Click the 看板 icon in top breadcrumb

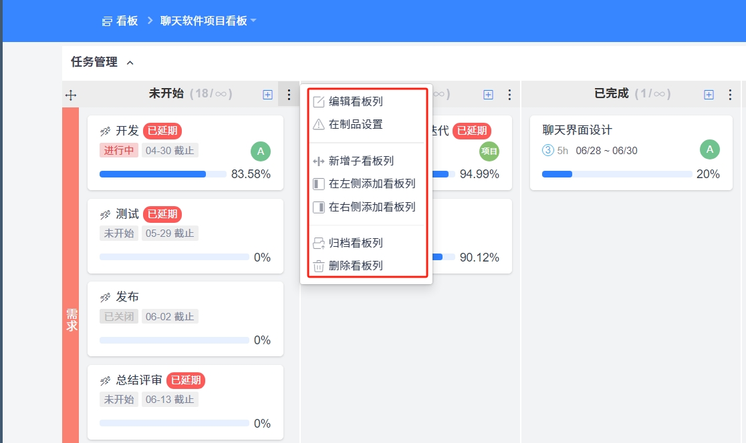point(107,21)
